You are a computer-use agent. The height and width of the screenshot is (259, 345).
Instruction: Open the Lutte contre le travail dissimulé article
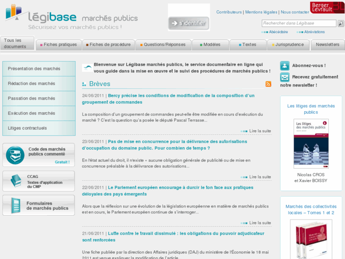[173, 237]
